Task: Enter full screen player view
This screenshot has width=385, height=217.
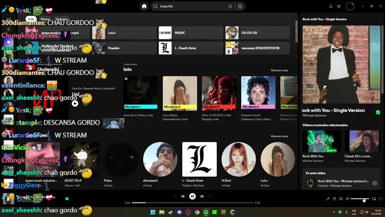Action: pos(380,199)
